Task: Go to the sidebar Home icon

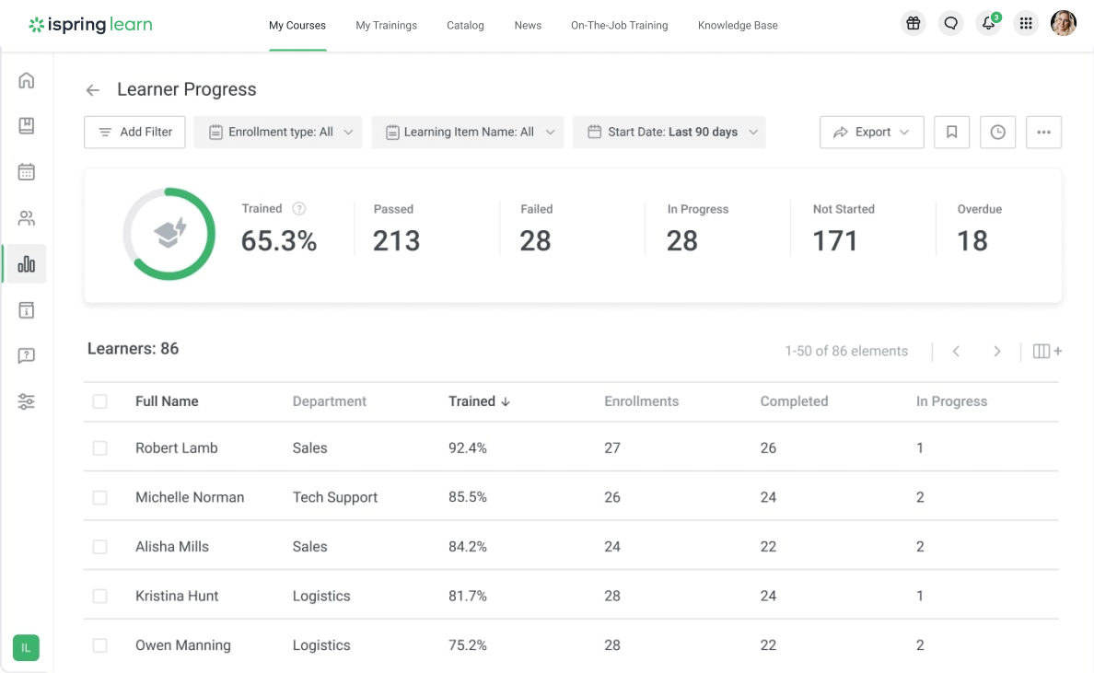Action: 27,80
